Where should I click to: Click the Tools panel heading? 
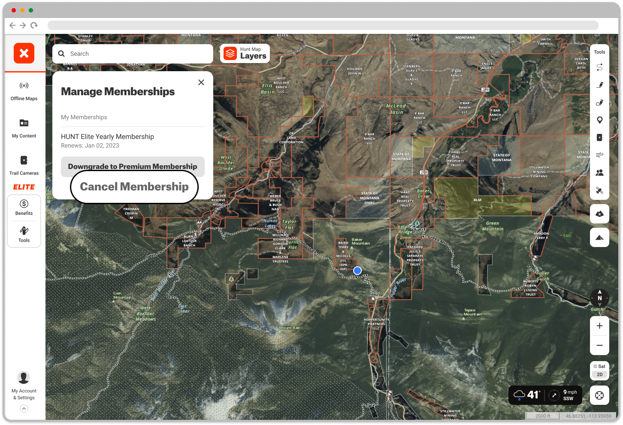point(600,52)
